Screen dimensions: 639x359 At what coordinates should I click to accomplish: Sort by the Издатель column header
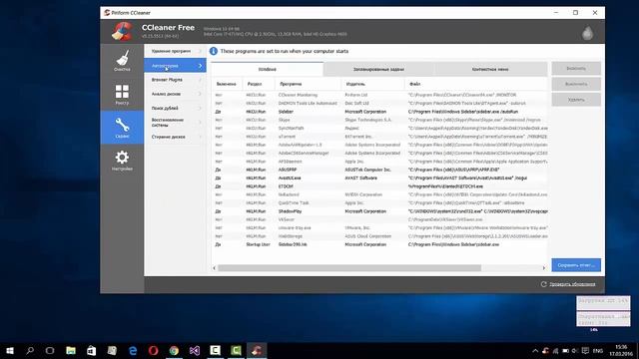point(372,84)
